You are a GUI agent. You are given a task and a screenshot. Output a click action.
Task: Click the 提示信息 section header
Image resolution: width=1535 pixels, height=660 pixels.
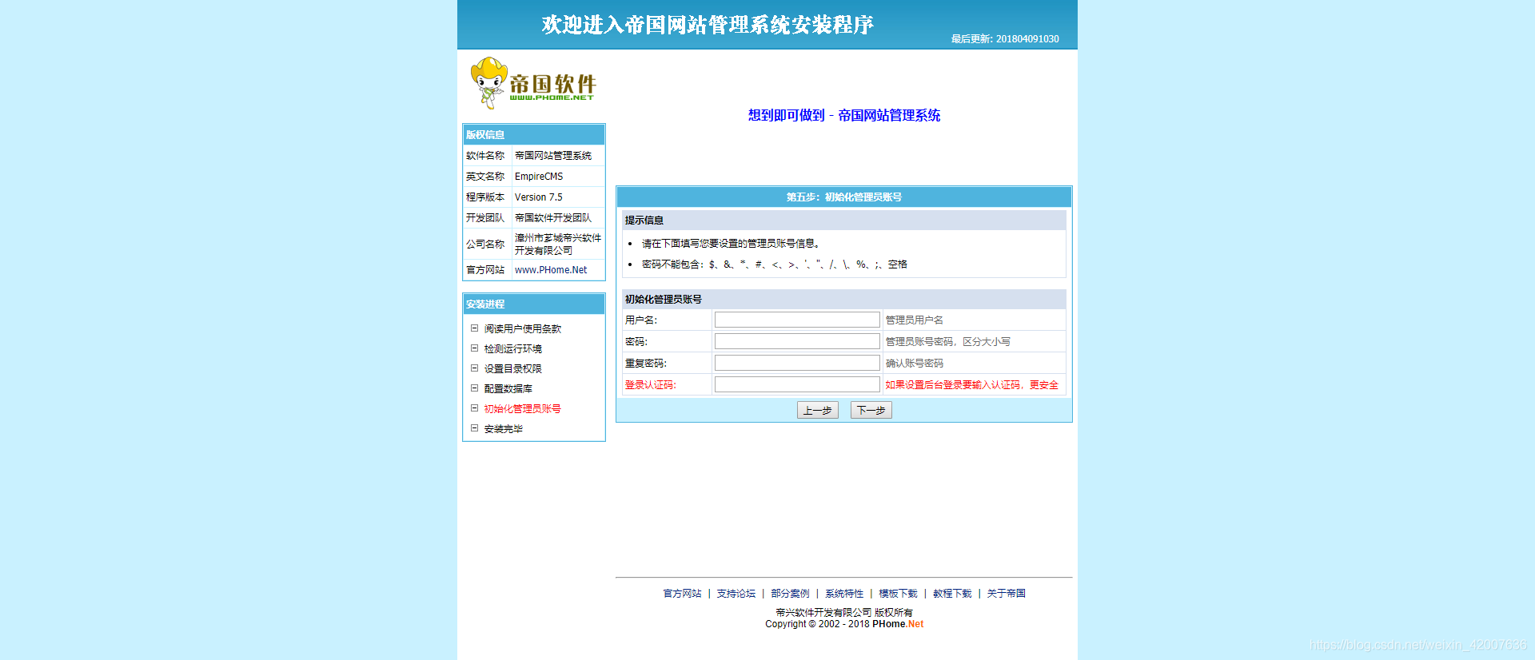click(844, 220)
